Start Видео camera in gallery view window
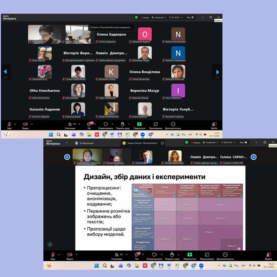The image size is (277, 277). [x=25, y=125]
